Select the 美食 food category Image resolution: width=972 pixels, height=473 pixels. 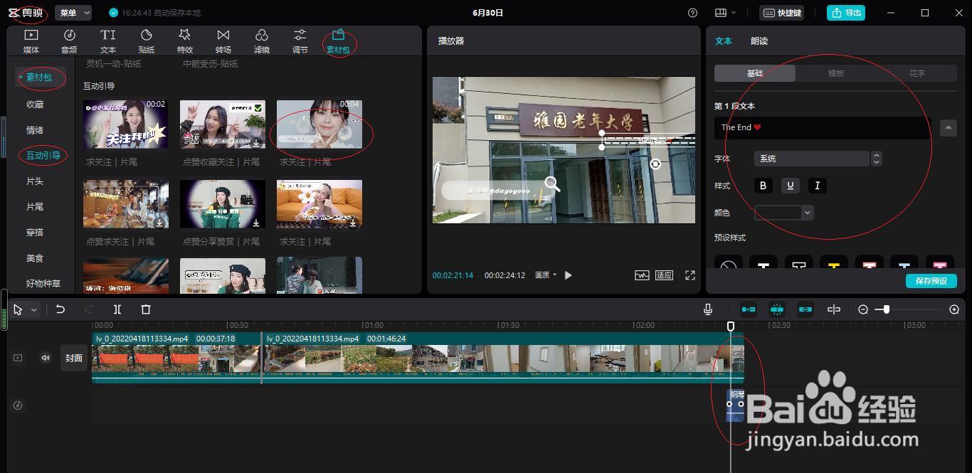pyautogui.click(x=35, y=257)
